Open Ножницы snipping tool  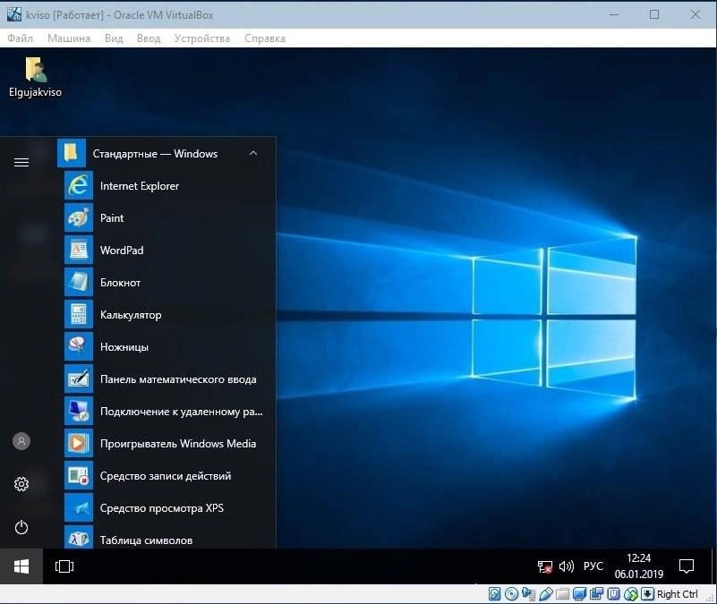tap(166, 347)
